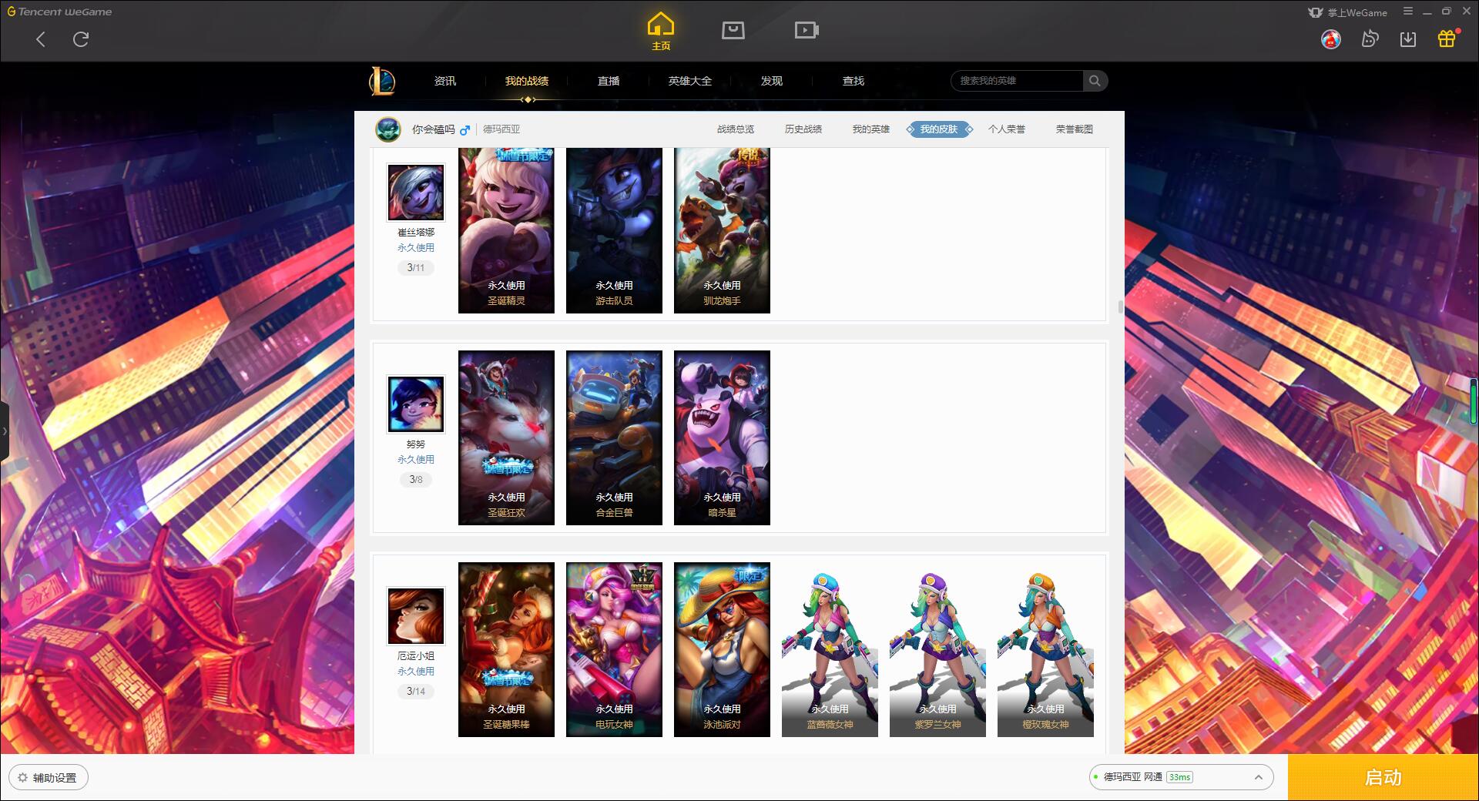Open the store box icon in top bar
This screenshot has height=801, width=1479.
[x=733, y=30]
